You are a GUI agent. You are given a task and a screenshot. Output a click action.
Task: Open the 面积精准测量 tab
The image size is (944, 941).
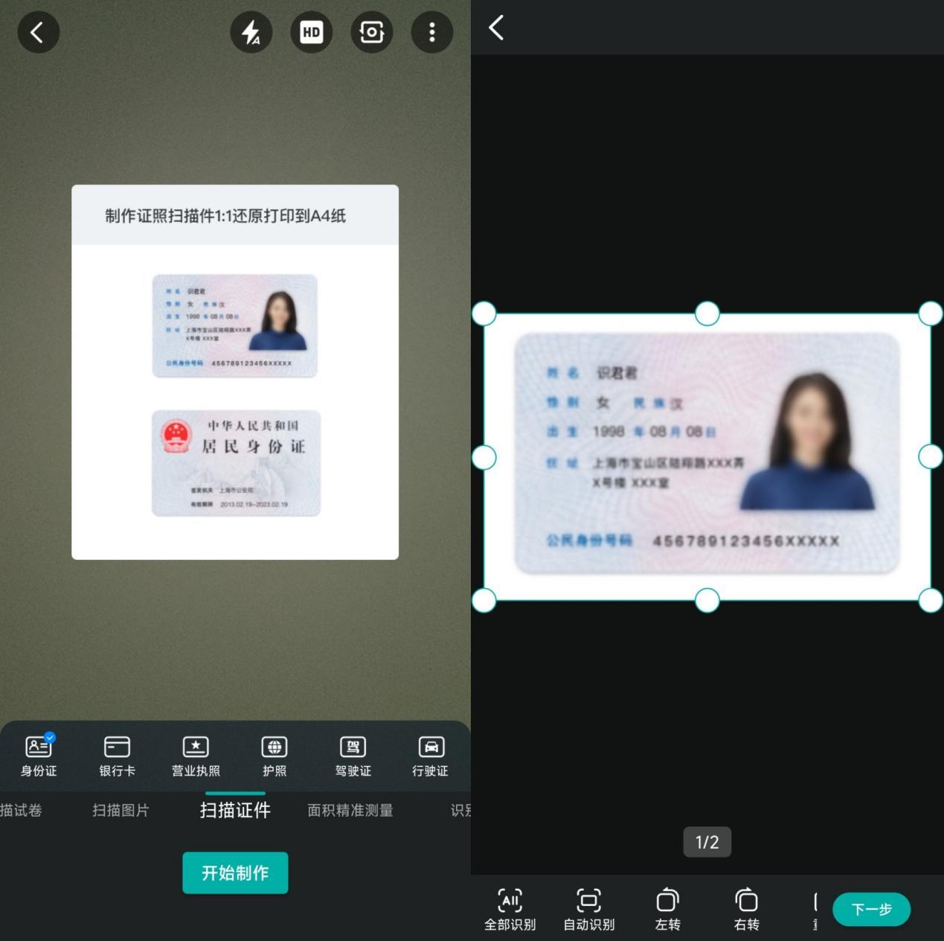(350, 810)
